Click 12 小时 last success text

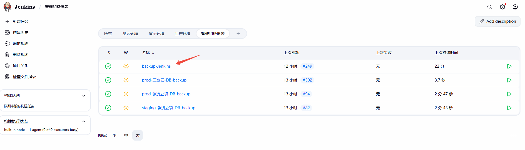pyautogui.click(x=290, y=66)
